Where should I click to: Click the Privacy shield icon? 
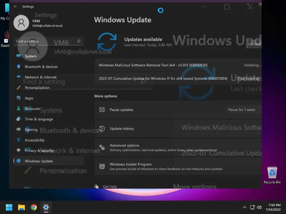(x=19, y=150)
